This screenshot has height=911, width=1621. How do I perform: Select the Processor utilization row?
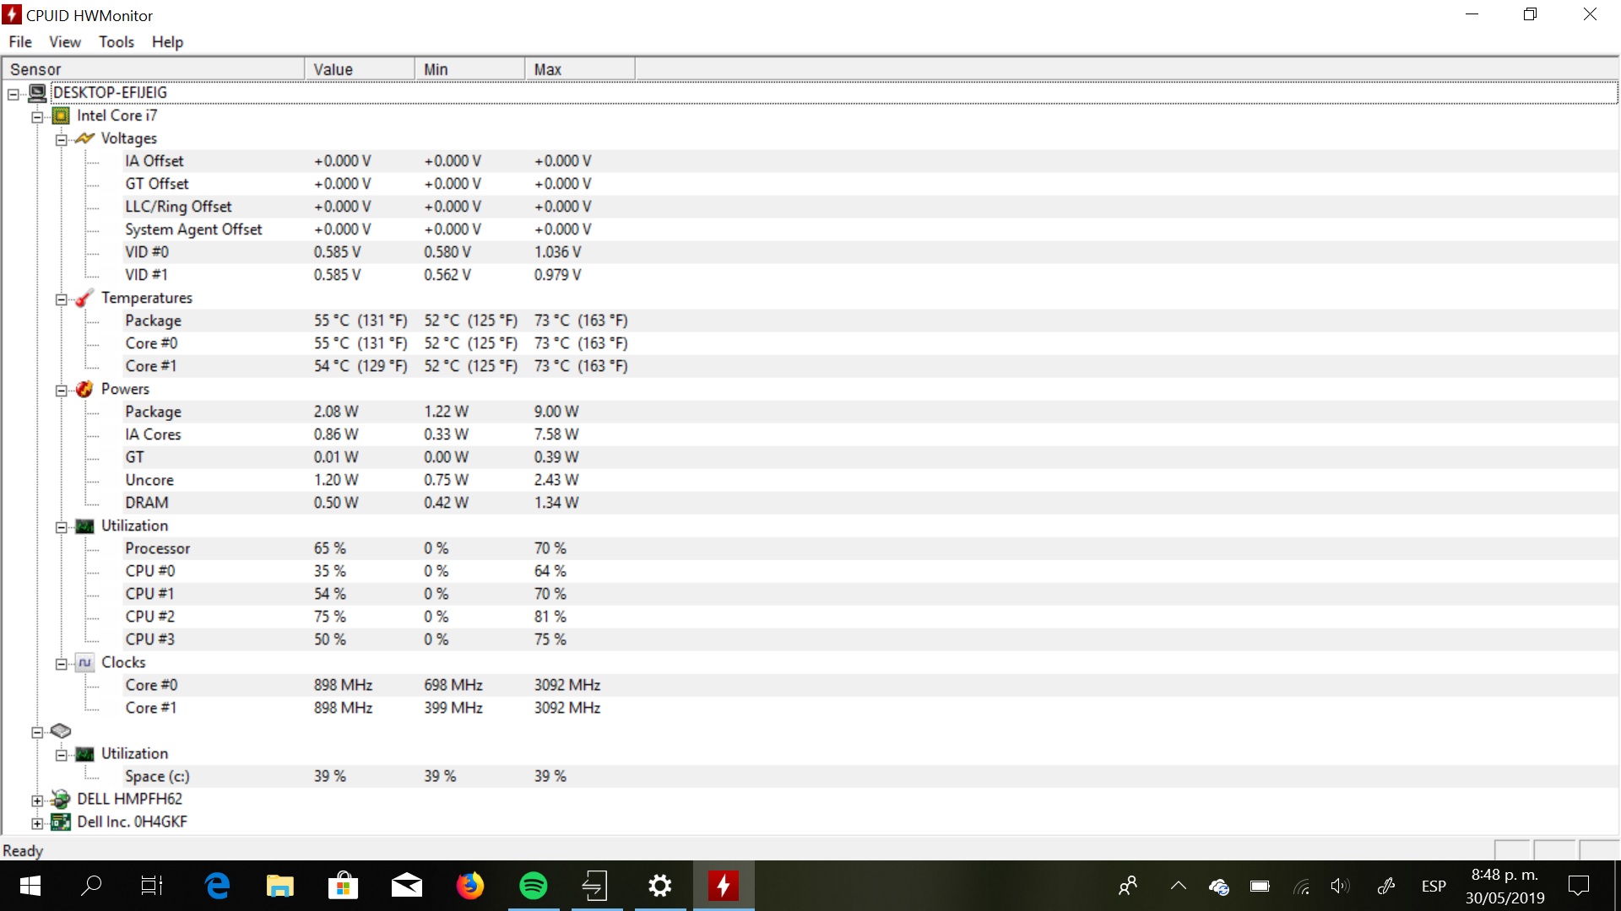tap(870, 548)
